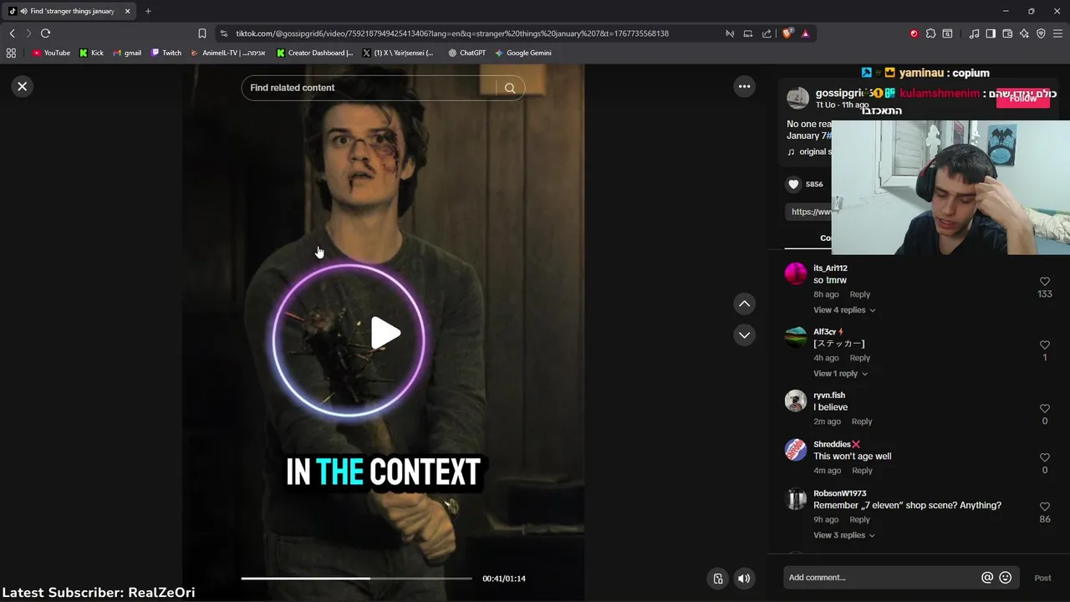Close the TikTok browser tab
Viewport: 1070px width, 602px height.
tap(127, 11)
